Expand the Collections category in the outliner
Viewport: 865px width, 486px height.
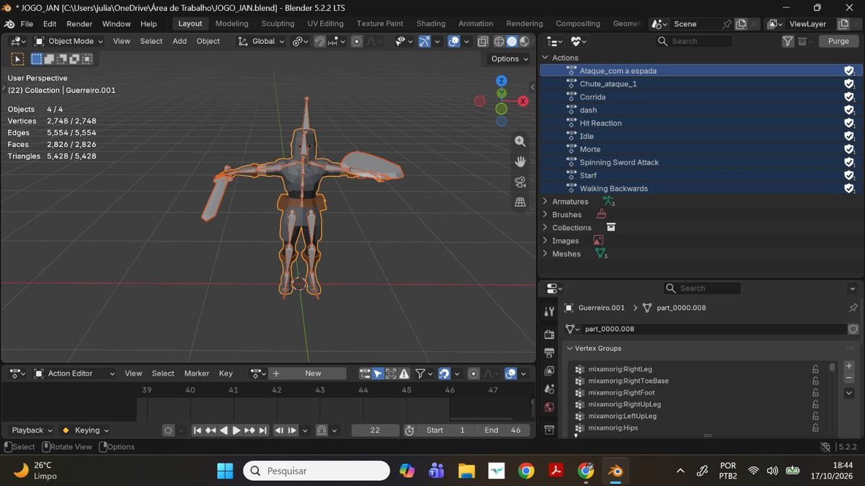tap(545, 228)
